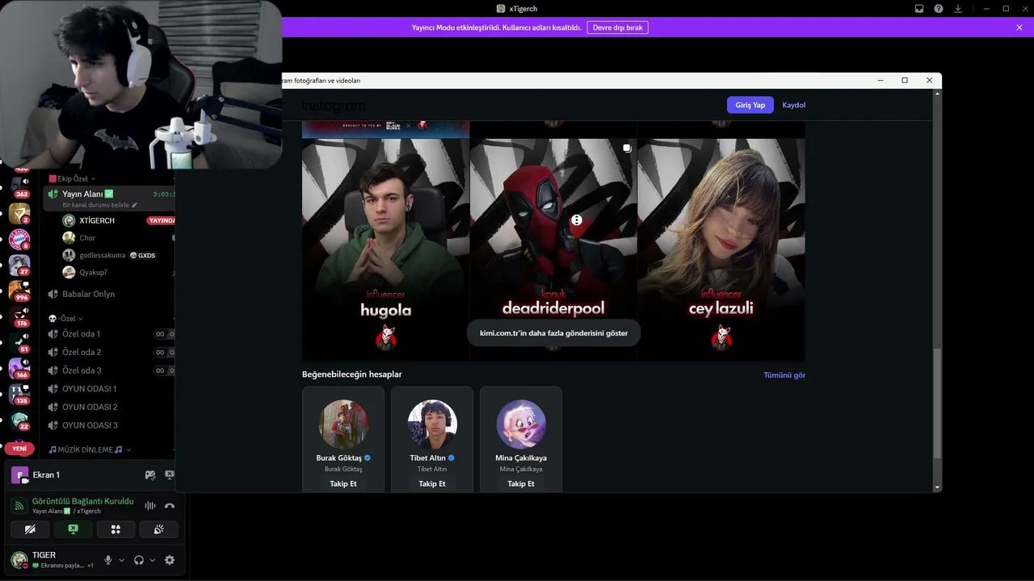Open voice connection signal details icon
Image resolution: width=1034 pixels, height=581 pixels.
[19, 506]
